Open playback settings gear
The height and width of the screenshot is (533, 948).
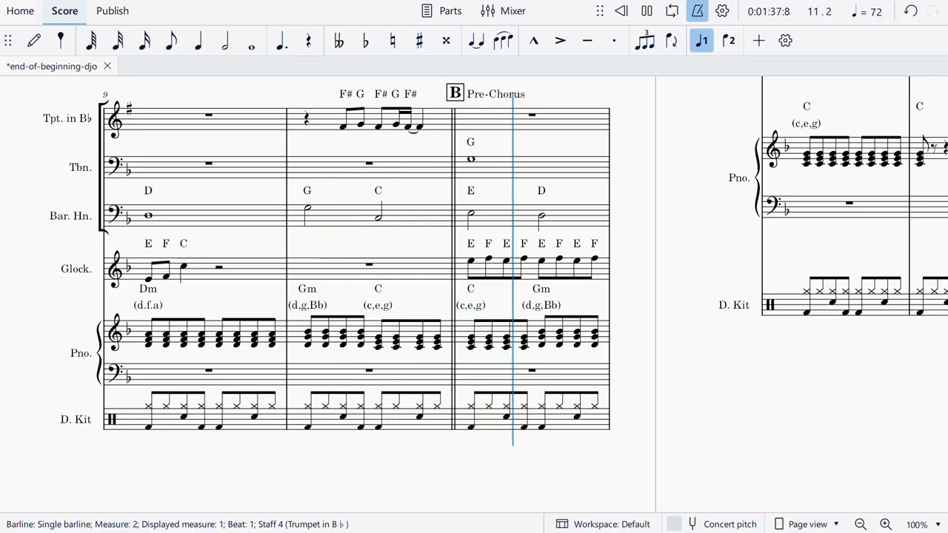point(722,11)
